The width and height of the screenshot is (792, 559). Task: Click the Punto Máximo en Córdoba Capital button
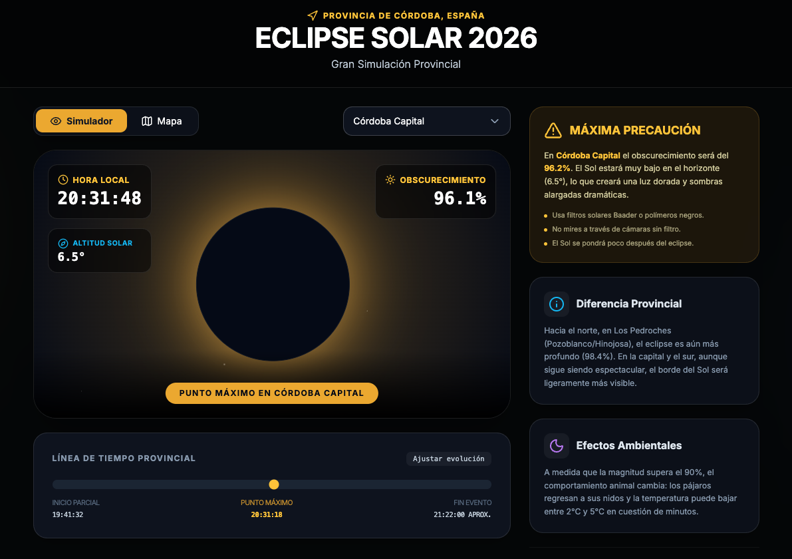pos(271,393)
